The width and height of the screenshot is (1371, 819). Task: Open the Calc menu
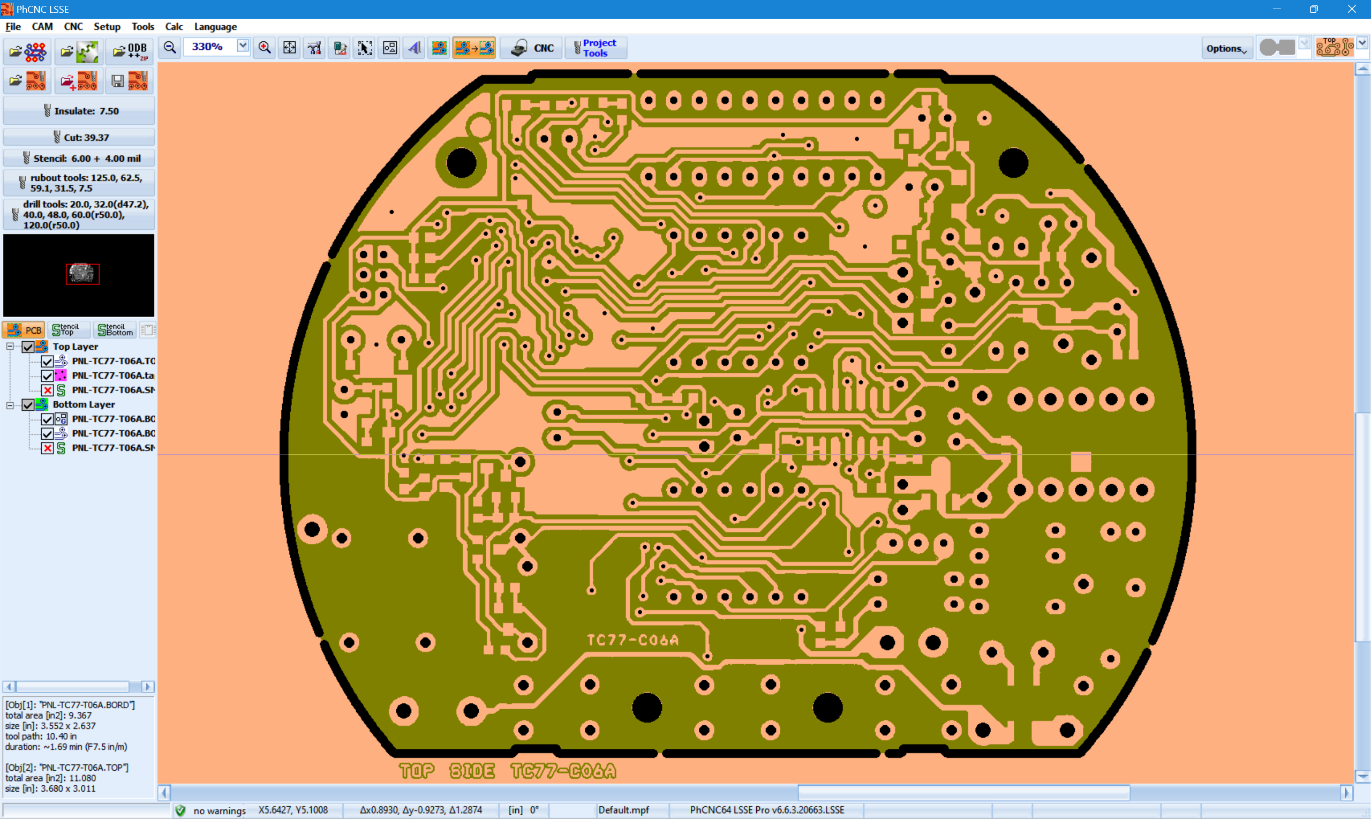174,26
